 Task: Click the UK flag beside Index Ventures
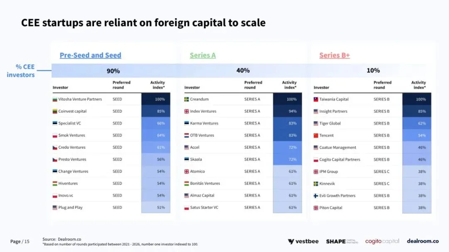186,111
